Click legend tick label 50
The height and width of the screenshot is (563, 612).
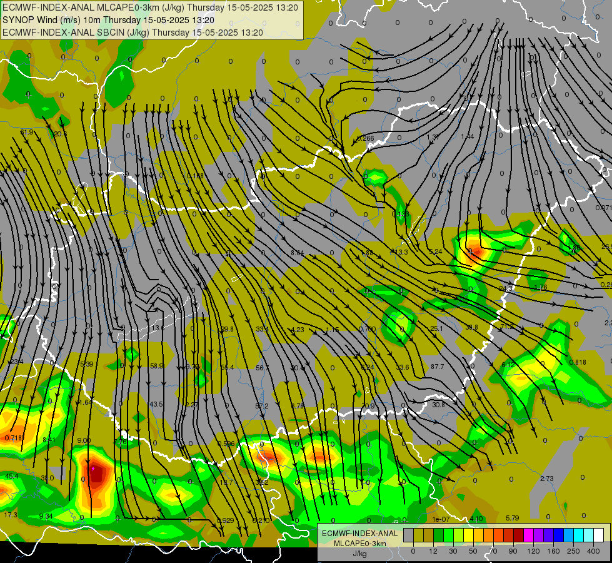(473, 551)
